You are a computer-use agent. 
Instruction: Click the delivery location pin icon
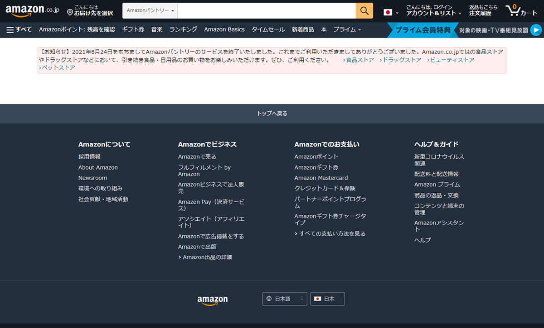[70, 12]
